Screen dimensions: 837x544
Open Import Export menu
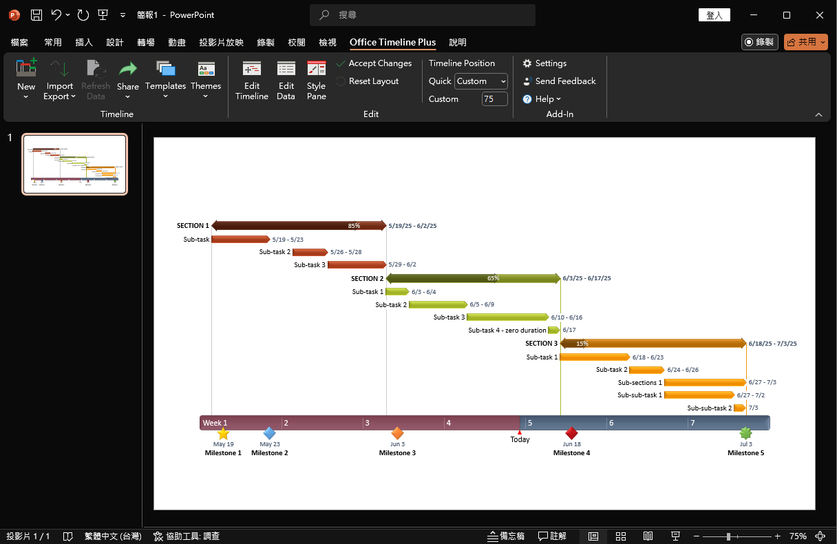(x=60, y=79)
